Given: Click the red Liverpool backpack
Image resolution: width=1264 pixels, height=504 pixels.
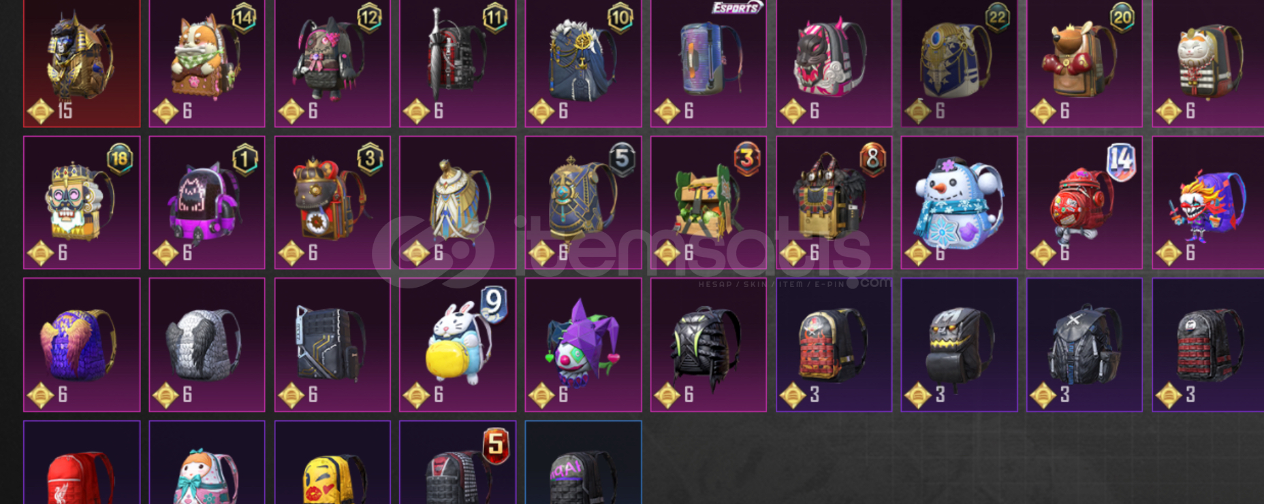Looking at the screenshot, I should 82,463.
